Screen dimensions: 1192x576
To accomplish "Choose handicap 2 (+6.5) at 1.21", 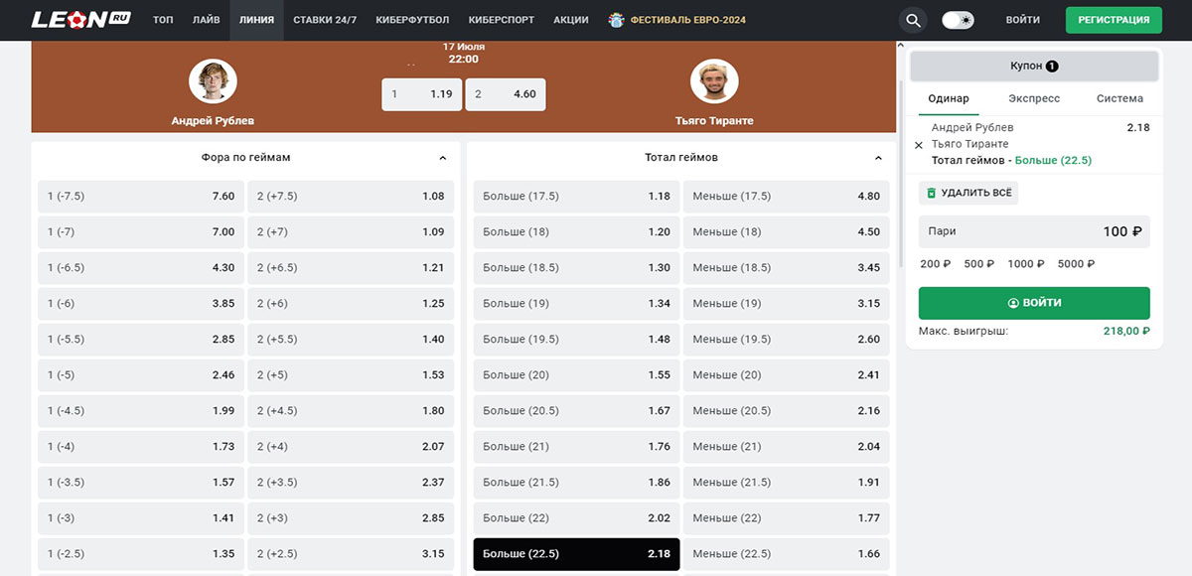I will [x=351, y=268].
